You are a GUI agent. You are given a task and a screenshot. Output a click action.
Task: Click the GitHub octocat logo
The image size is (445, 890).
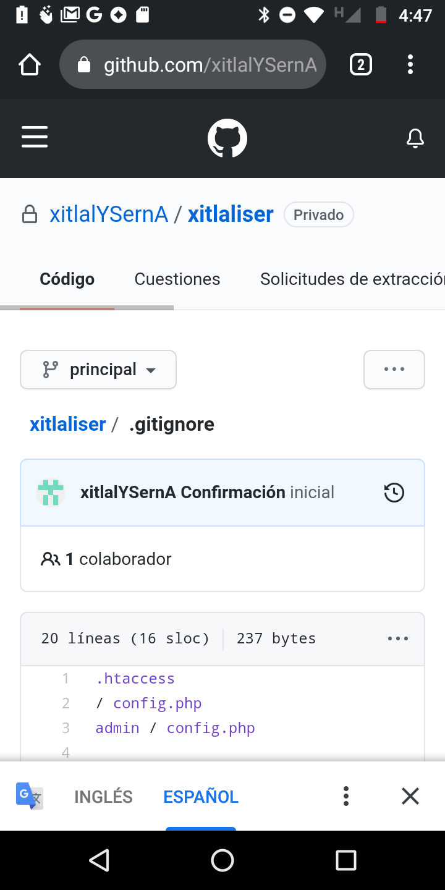click(x=227, y=137)
